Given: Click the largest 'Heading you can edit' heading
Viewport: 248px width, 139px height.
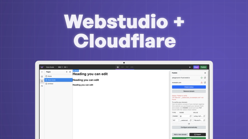Looking at the screenshot, I should pyautogui.click(x=90, y=74).
